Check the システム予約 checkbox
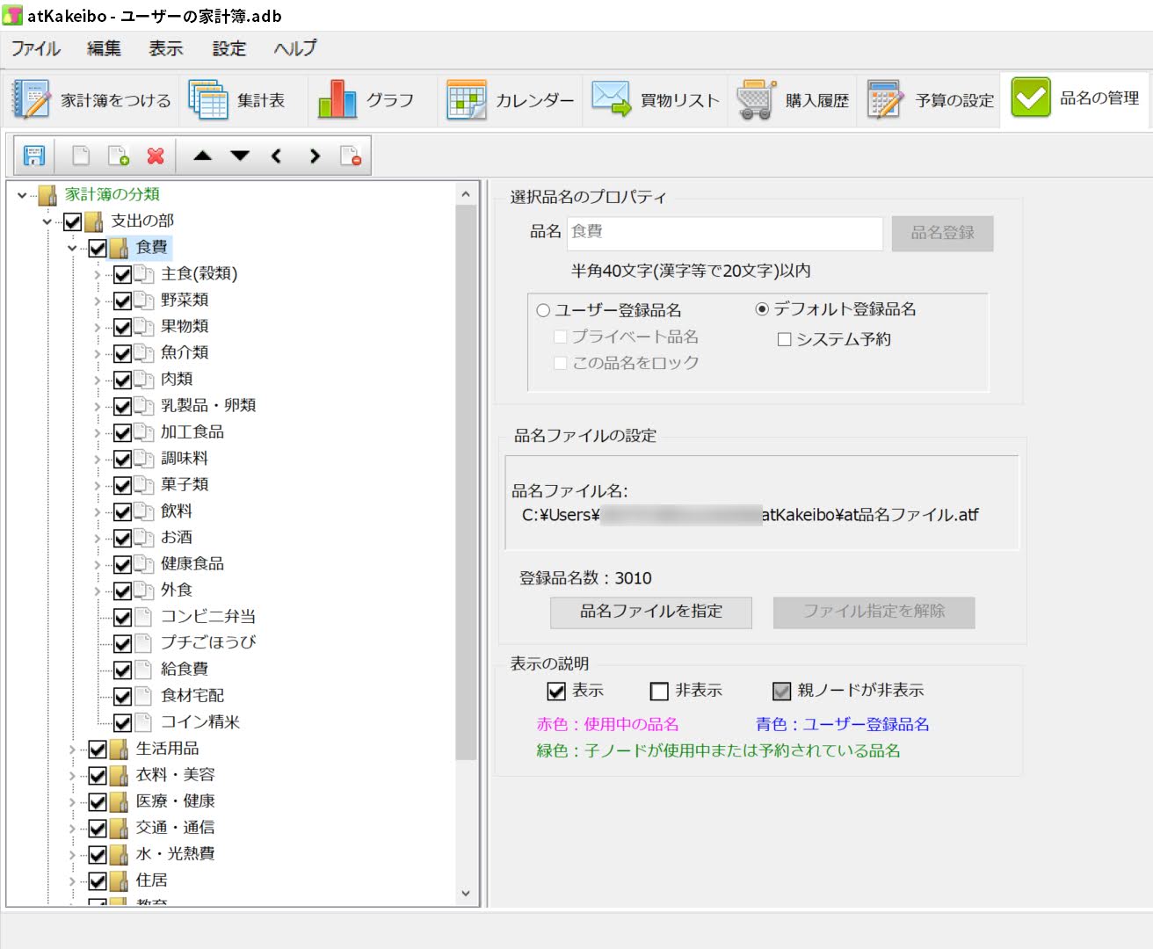Viewport: 1153px width, 949px height. pos(785,339)
